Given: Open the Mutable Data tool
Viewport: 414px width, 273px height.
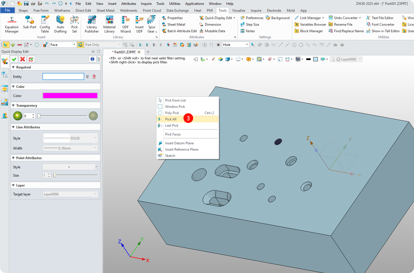Looking at the screenshot, I should pyautogui.click(x=212, y=31).
